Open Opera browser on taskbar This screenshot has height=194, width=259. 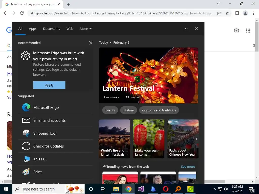[x=166, y=189]
